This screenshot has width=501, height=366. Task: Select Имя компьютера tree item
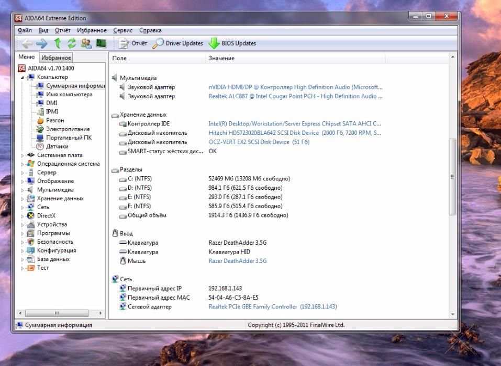[69, 95]
